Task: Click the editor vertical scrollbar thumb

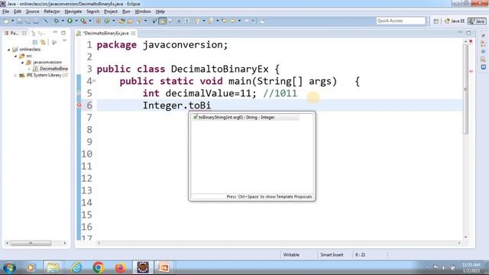Action: [465, 89]
